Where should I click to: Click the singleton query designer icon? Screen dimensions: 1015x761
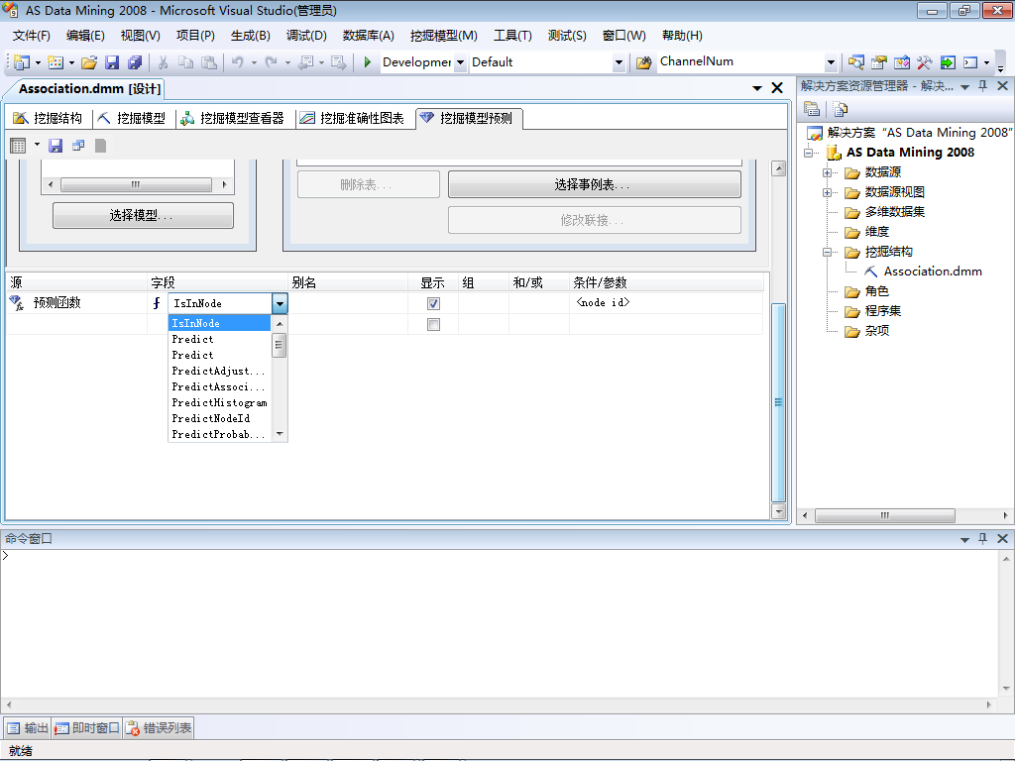78,146
